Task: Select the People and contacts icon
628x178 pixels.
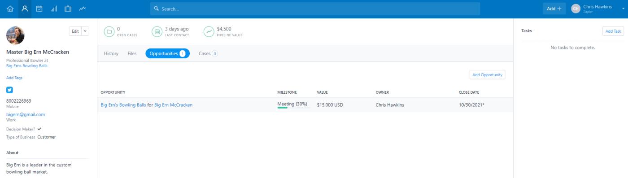Action: pyautogui.click(x=25, y=9)
